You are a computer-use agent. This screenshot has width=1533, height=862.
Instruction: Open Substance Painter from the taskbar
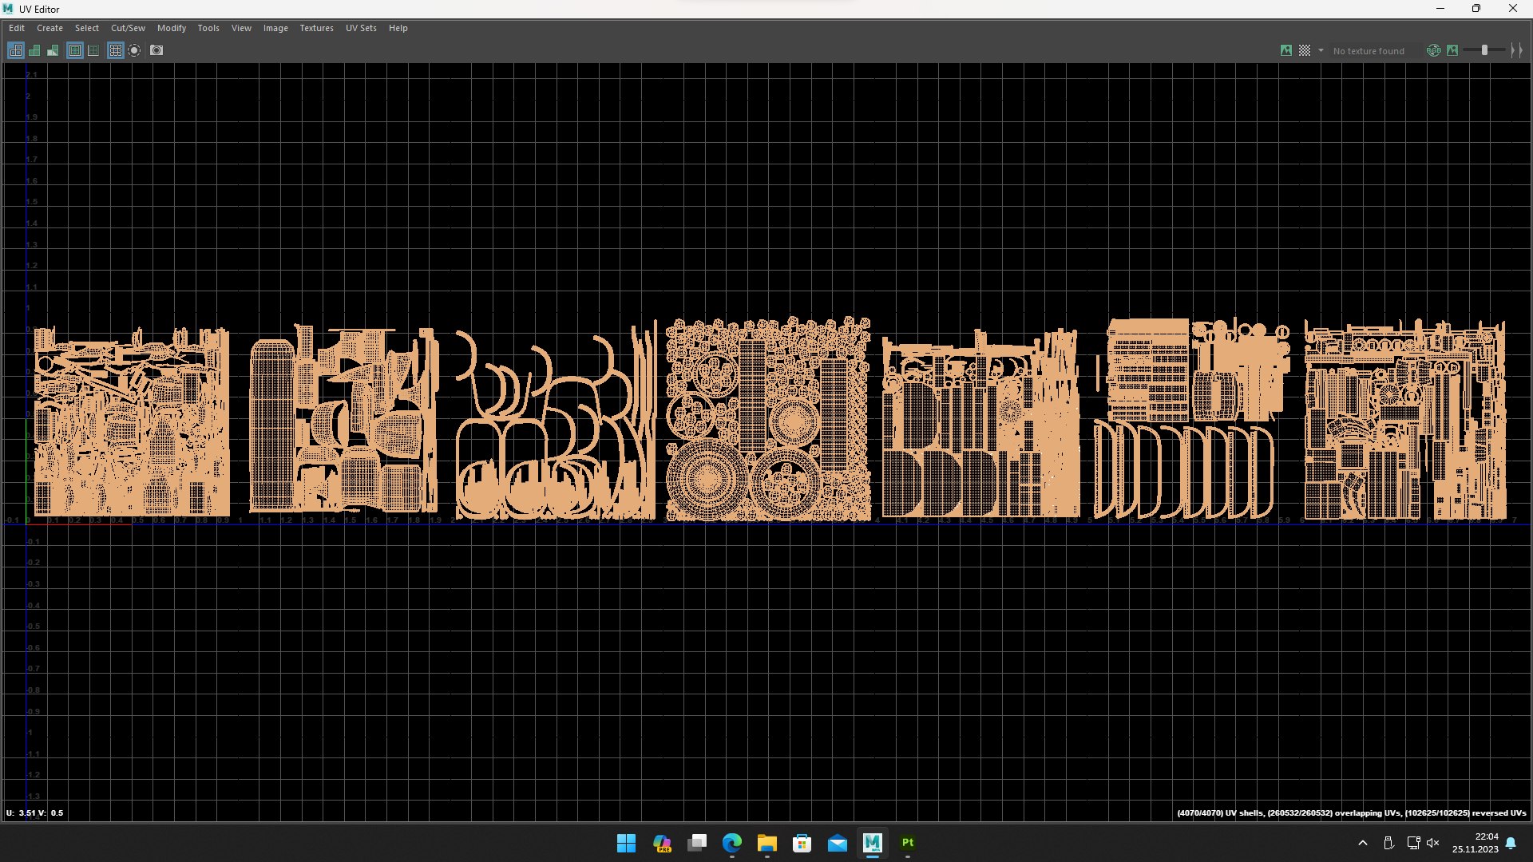click(908, 843)
